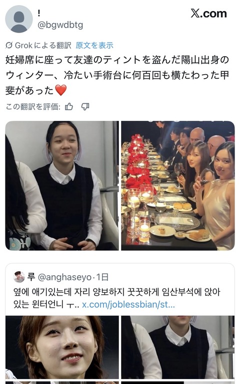View dinner table photo with red flowers
The image size is (240, 384).
[x=178, y=185]
